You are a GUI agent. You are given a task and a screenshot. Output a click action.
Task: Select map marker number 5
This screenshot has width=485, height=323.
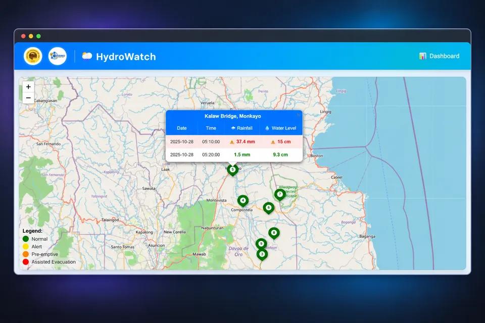(x=232, y=170)
